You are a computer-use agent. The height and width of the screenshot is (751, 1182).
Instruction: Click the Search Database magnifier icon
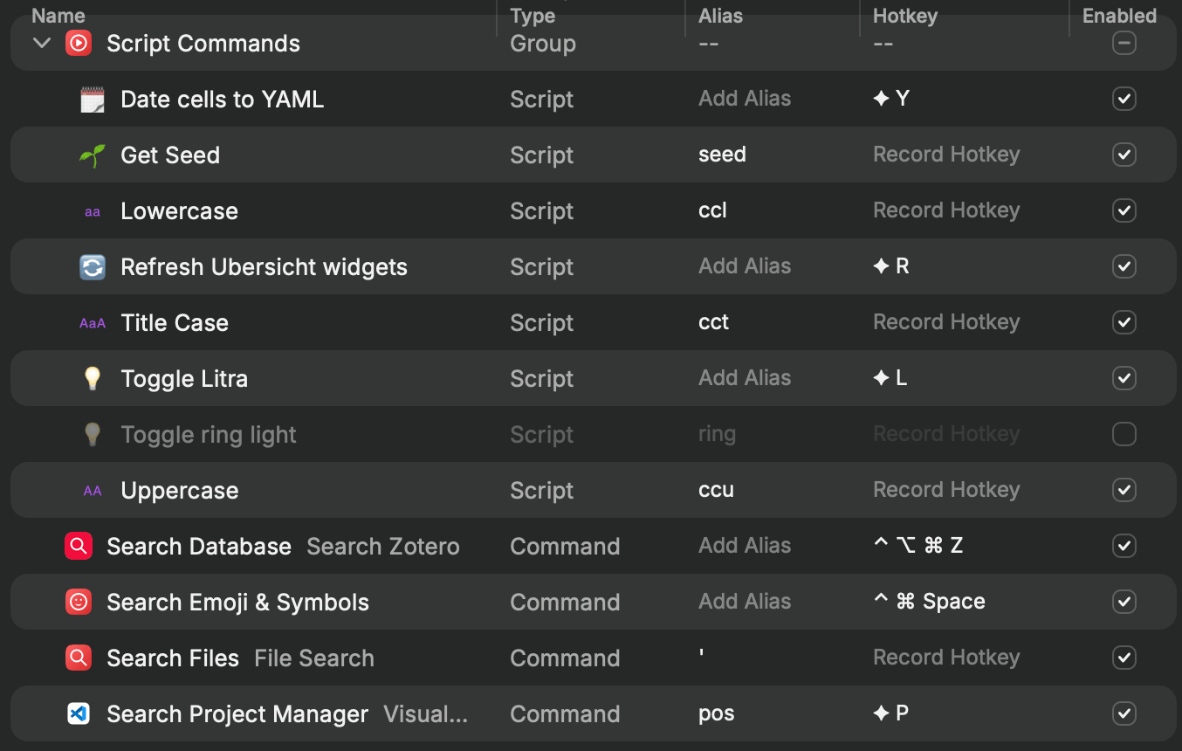point(79,547)
